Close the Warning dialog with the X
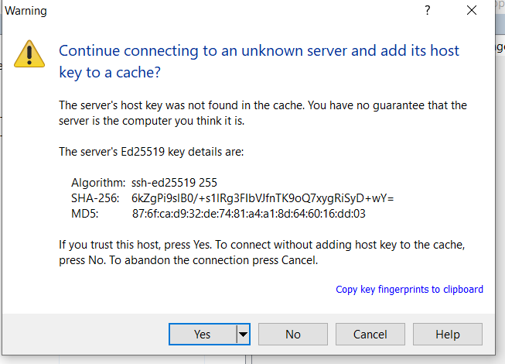The height and width of the screenshot is (364, 505). (x=472, y=10)
